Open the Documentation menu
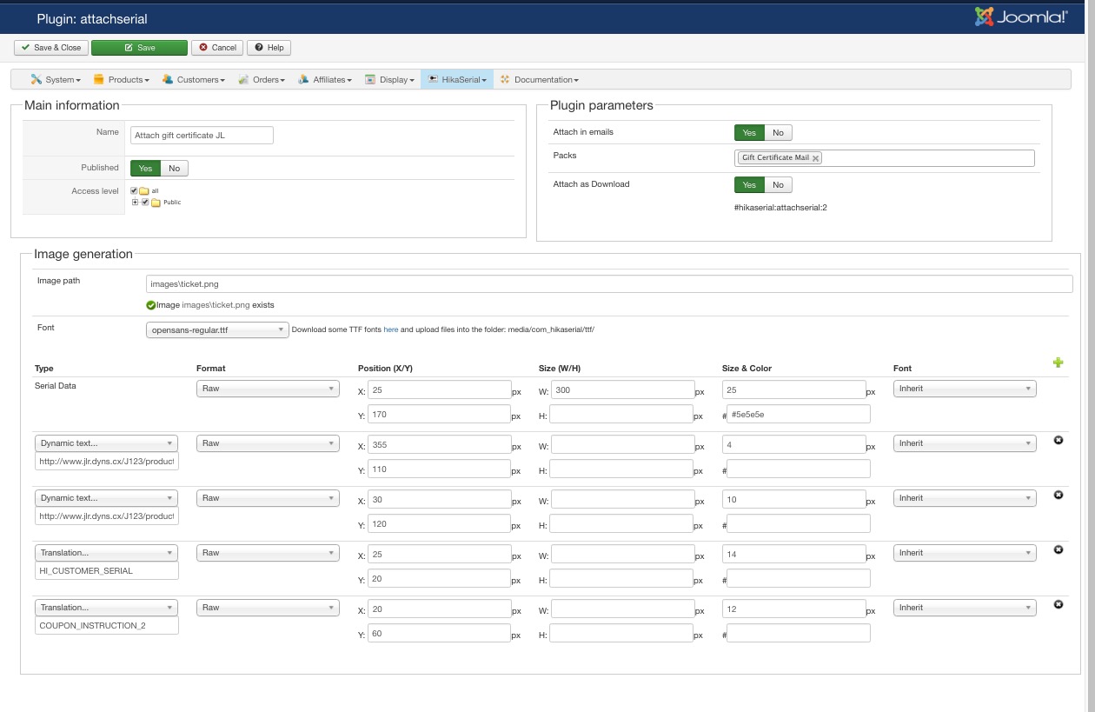Image resolution: width=1095 pixels, height=712 pixels. click(545, 80)
